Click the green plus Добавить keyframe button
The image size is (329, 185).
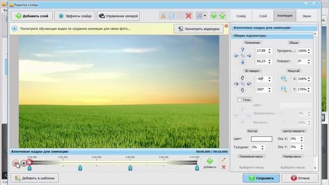point(210,163)
